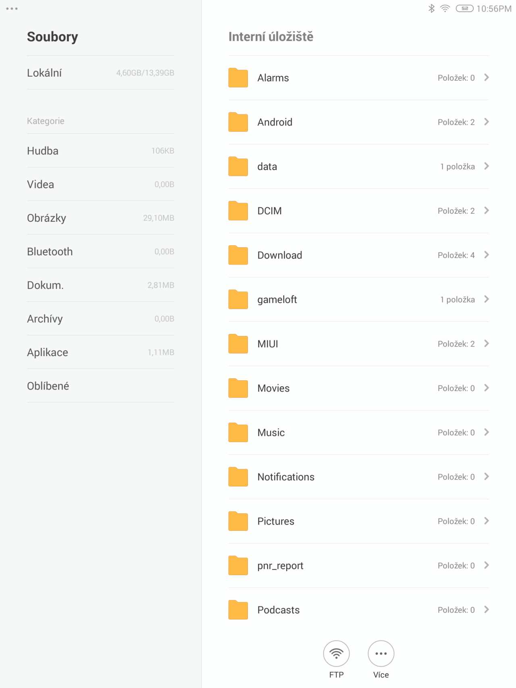
Task: Click the gameloft folder icon
Action: tap(238, 299)
